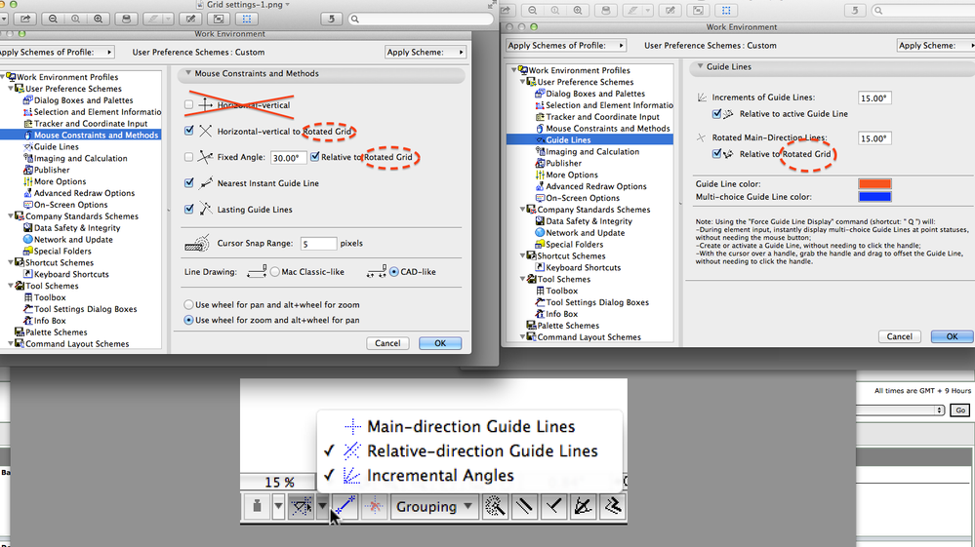
Task: Click the Fixed Angle constraint icon
Action: click(205, 157)
